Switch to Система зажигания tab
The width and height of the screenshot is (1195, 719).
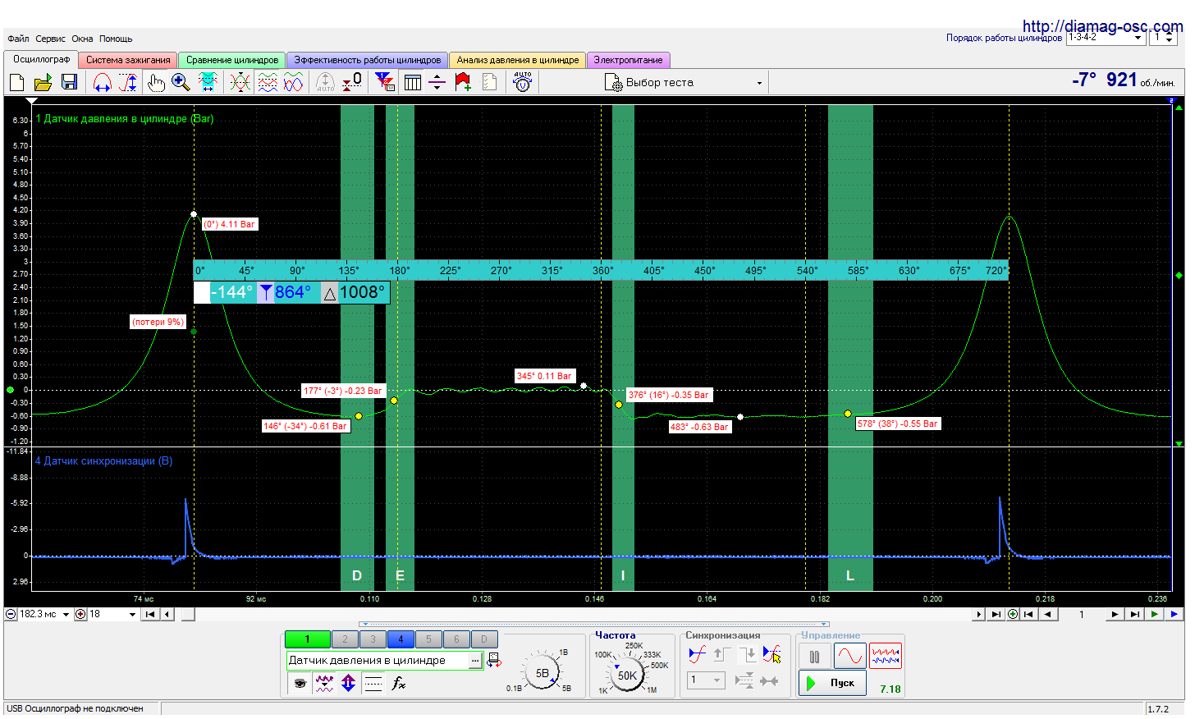(x=128, y=60)
